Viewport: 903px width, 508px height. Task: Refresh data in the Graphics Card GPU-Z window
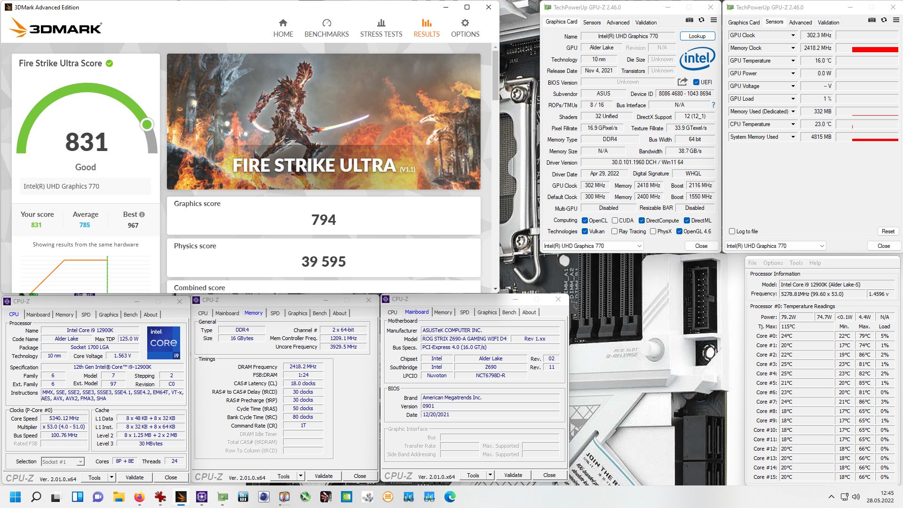[x=701, y=20]
